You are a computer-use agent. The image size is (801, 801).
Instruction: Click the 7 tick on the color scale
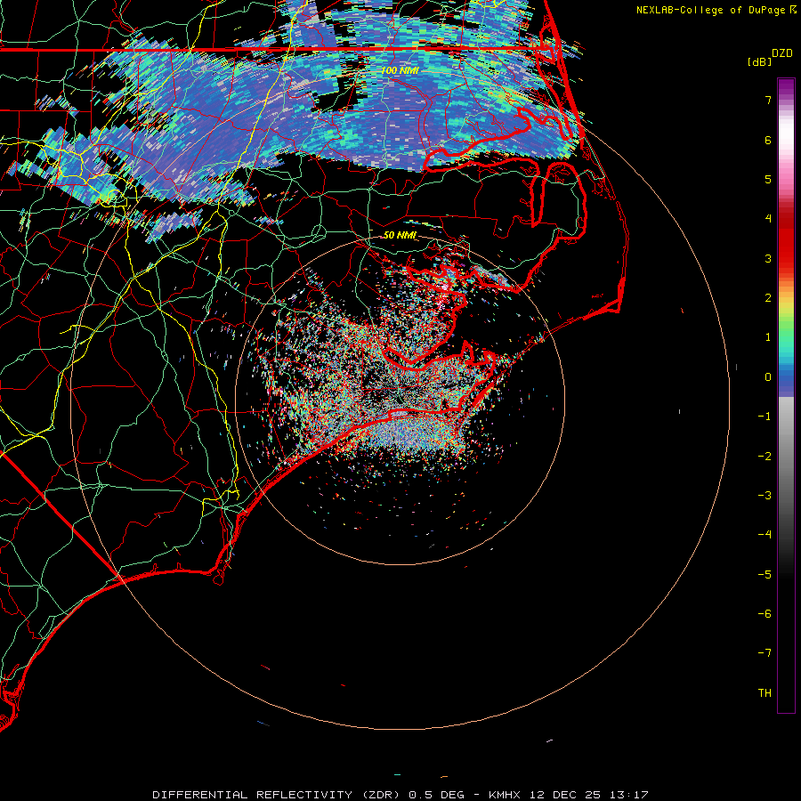pyautogui.click(x=768, y=100)
